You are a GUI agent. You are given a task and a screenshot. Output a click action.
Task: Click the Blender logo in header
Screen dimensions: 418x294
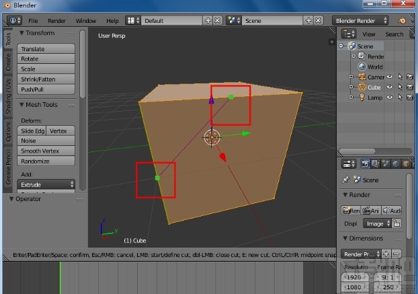402,21
